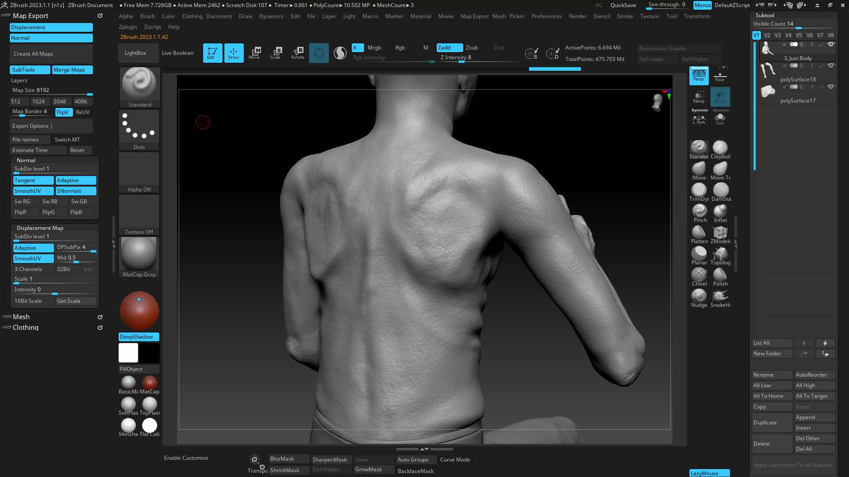Screen dimensions: 849x477
Task: Activate the Flatten brush
Action: 699,235
